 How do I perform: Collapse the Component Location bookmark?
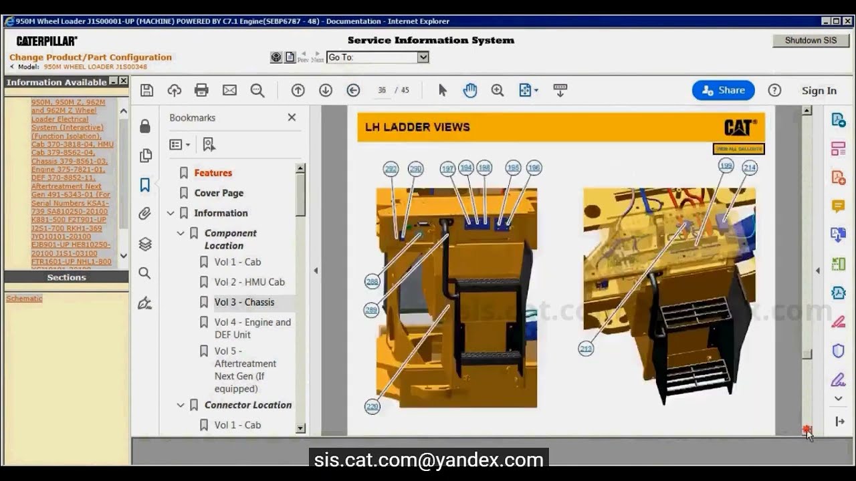(181, 233)
